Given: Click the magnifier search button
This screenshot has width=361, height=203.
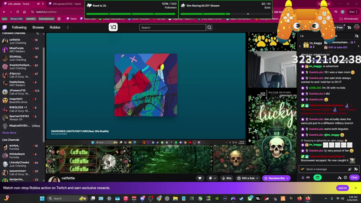Looking at the screenshot, I should [x=209, y=27].
